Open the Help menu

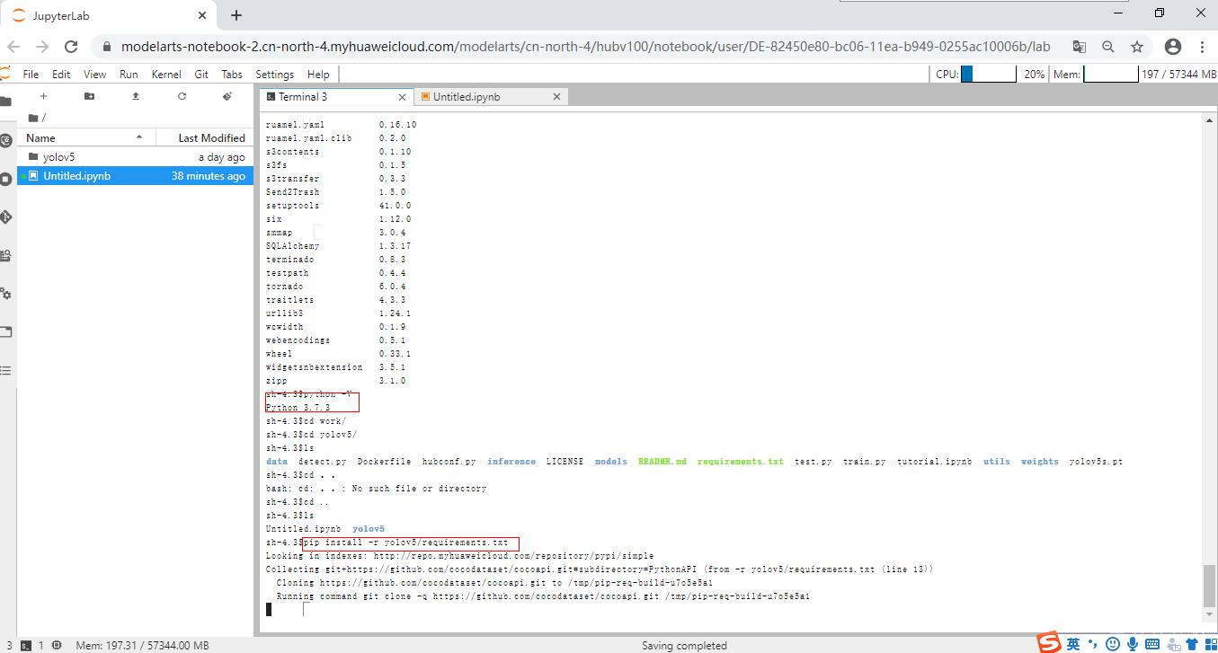click(318, 75)
